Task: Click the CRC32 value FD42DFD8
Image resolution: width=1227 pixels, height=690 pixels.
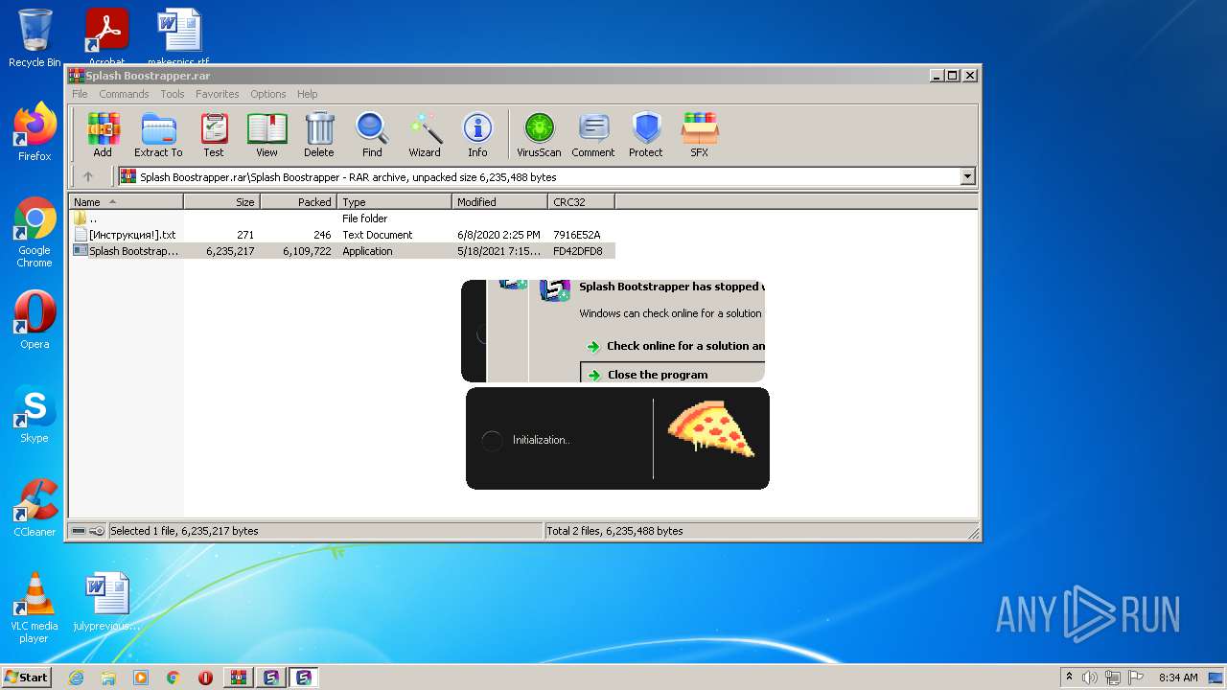Action: 578,251
